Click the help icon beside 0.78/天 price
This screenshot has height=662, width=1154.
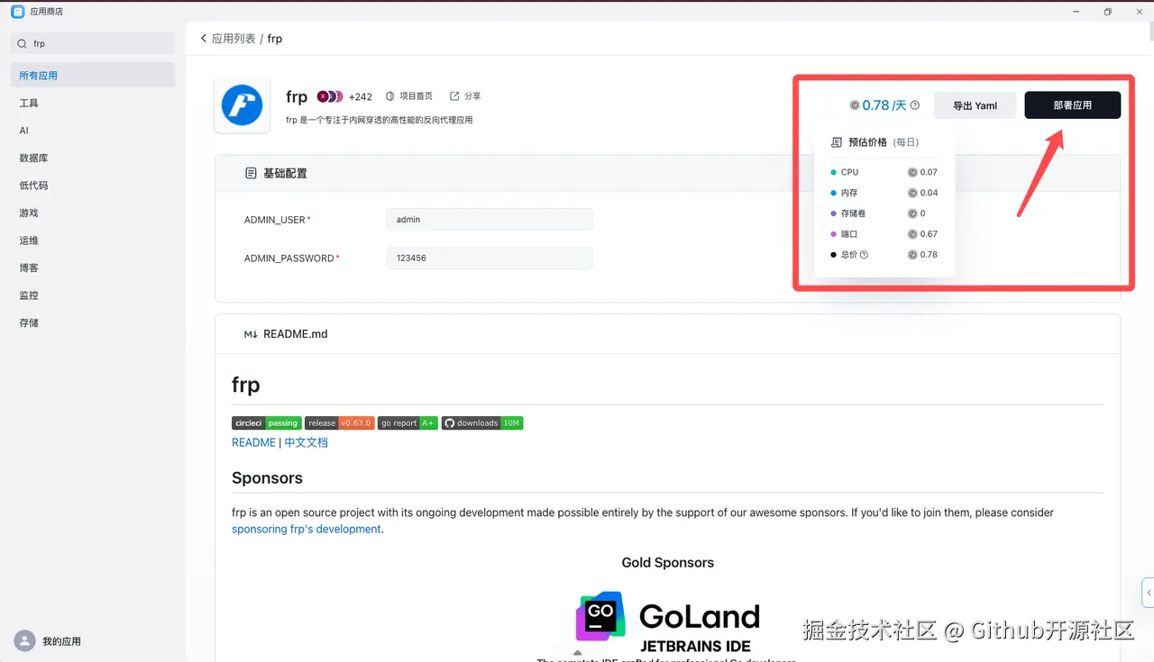(x=915, y=105)
